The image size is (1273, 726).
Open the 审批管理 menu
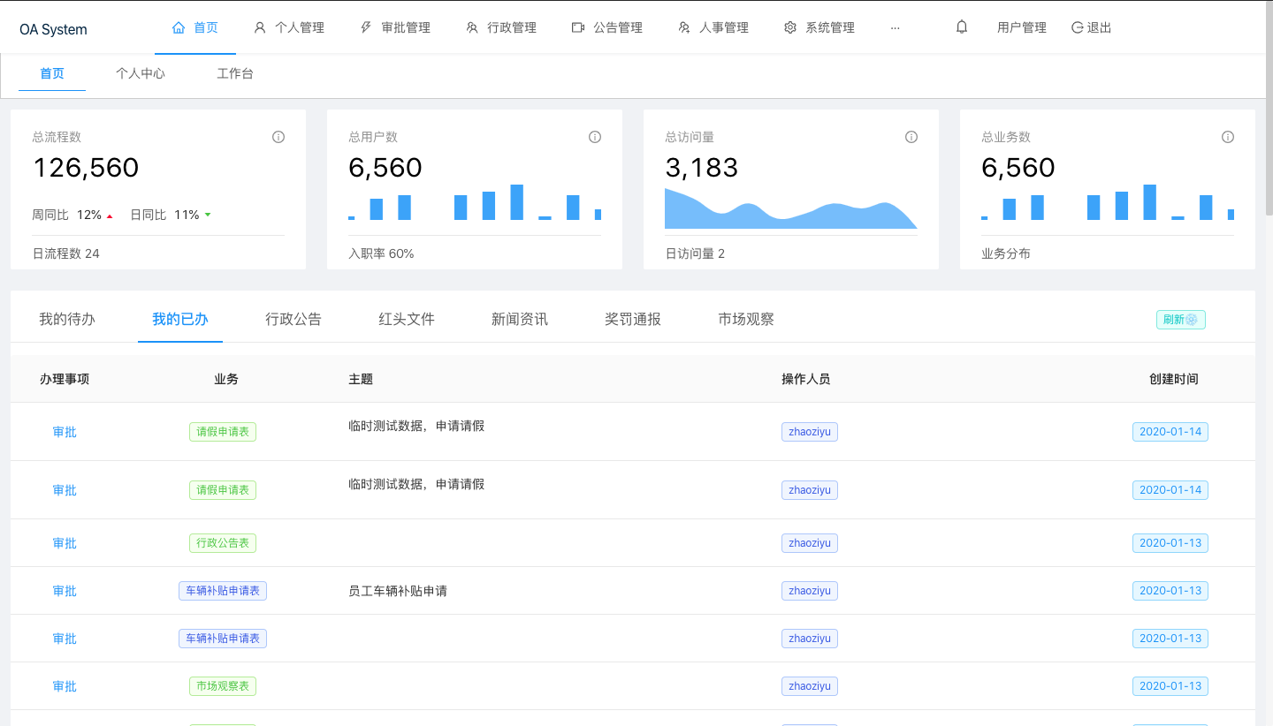point(395,27)
